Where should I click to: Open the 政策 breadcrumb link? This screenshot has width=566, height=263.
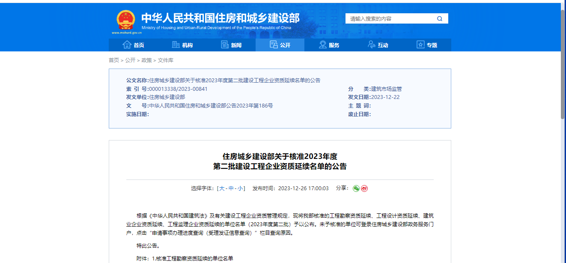tap(146, 60)
